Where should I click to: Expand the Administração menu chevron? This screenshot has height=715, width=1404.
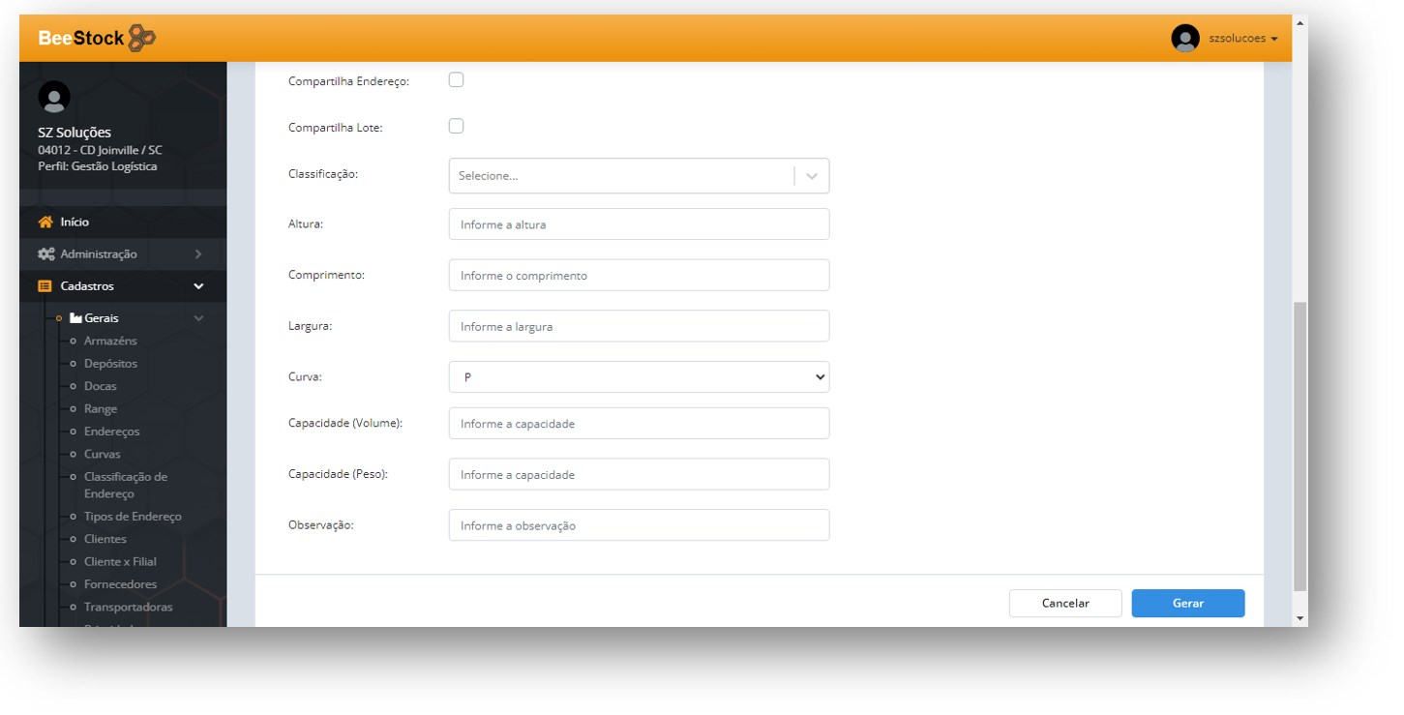pyautogui.click(x=198, y=254)
